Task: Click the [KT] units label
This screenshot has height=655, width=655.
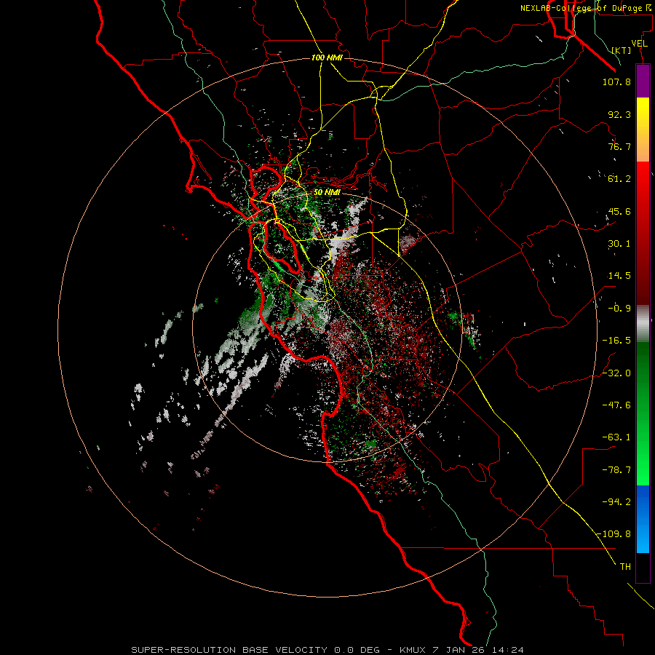Action: pyautogui.click(x=622, y=50)
